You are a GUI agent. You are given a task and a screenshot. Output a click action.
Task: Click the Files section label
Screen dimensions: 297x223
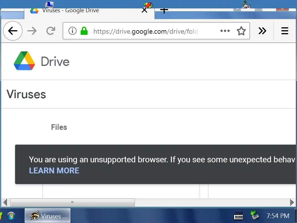[59, 127]
